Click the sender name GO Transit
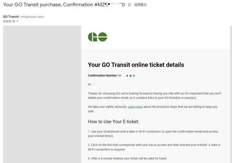The width and height of the screenshot is (232, 163). point(11,17)
